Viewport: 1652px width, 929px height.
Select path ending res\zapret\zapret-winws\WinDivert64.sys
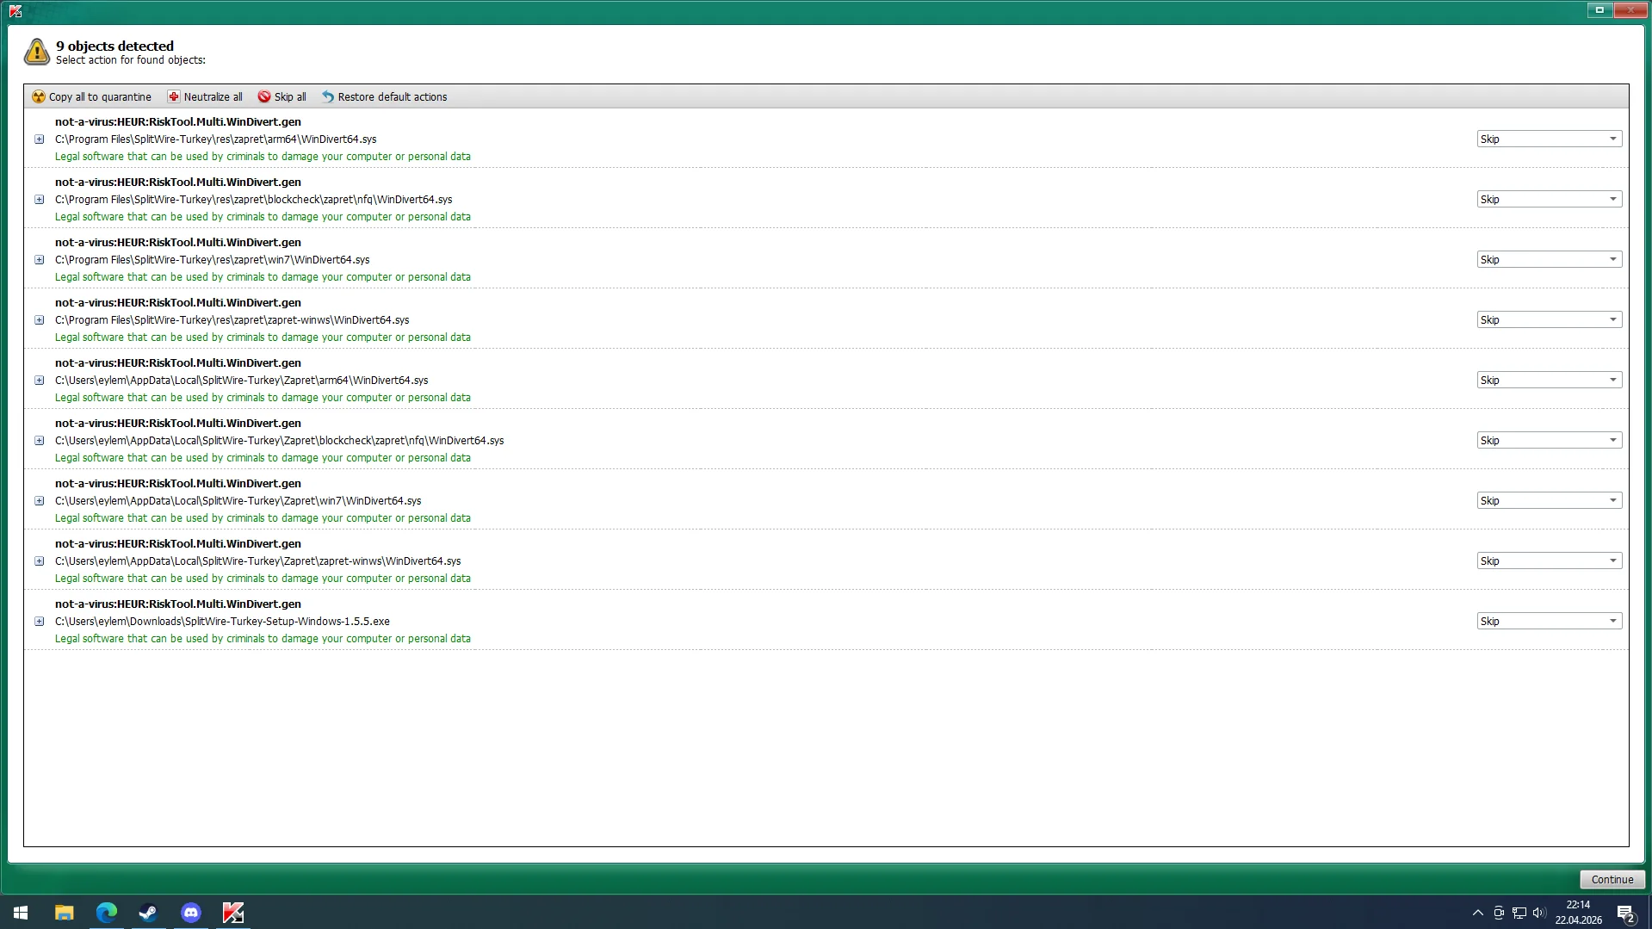pyautogui.click(x=232, y=319)
